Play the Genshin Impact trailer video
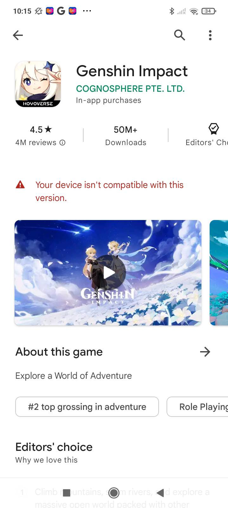The height and width of the screenshot is (508, 228). pos(109,272)
